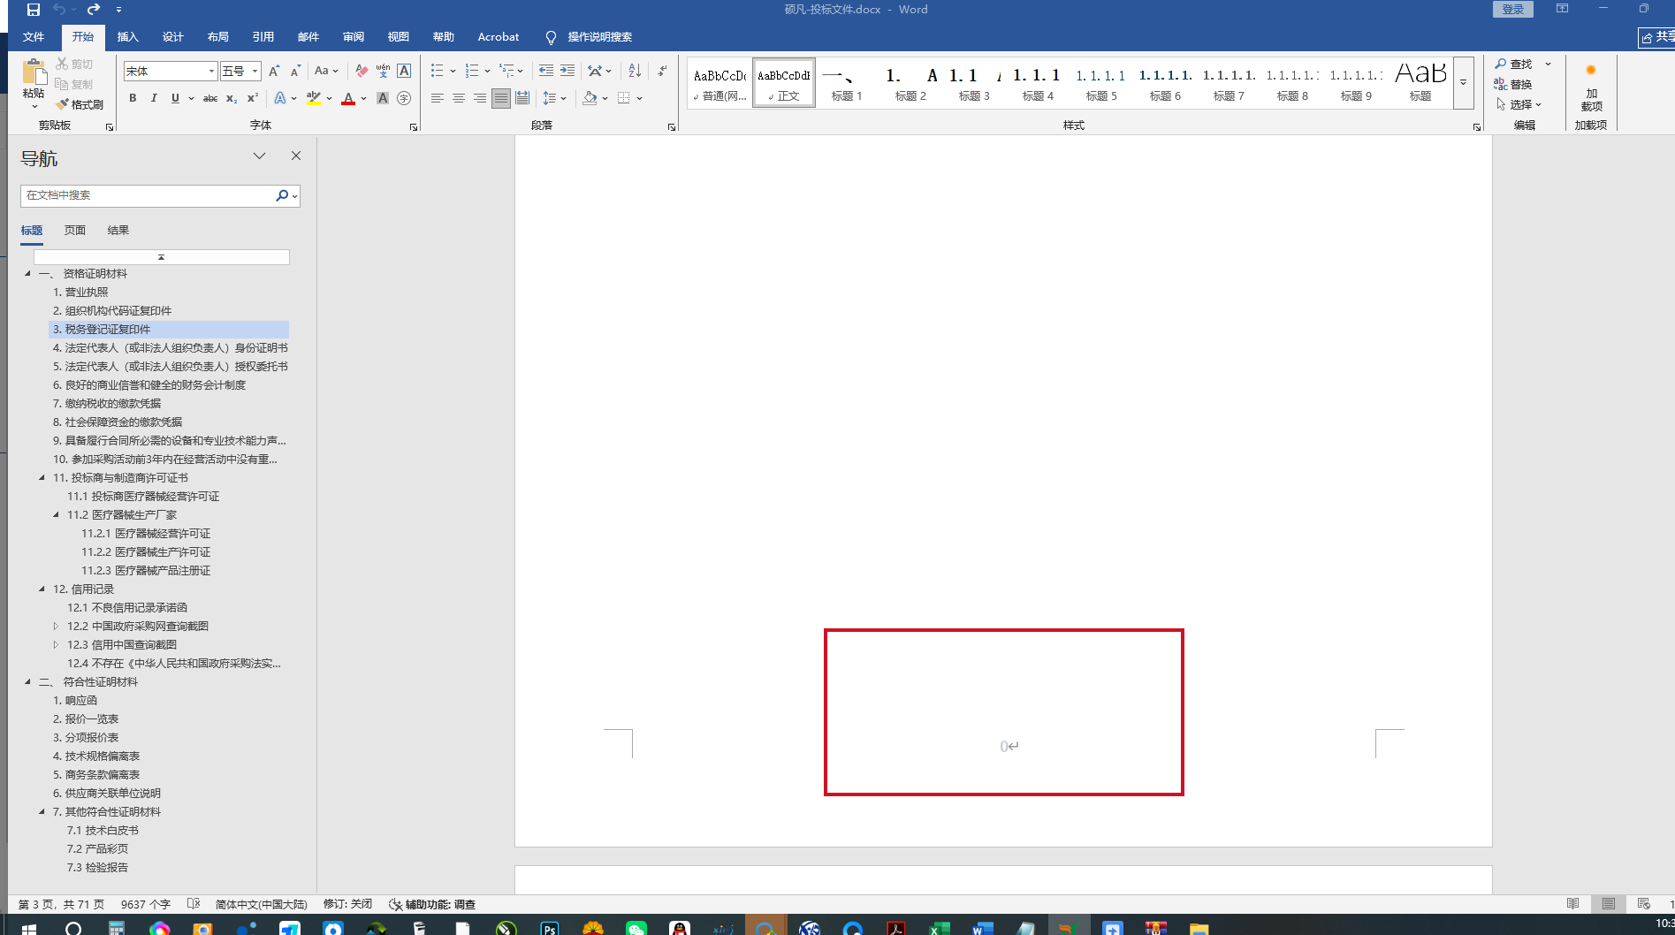Decrease font size with the shrink font icon
The height and width of the screenshot is (935, 1675).
tap(295, 71)
